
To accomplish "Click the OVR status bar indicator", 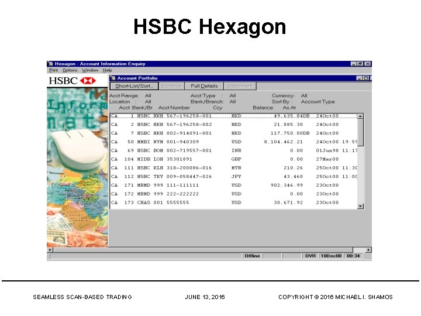I will [310, 256].
